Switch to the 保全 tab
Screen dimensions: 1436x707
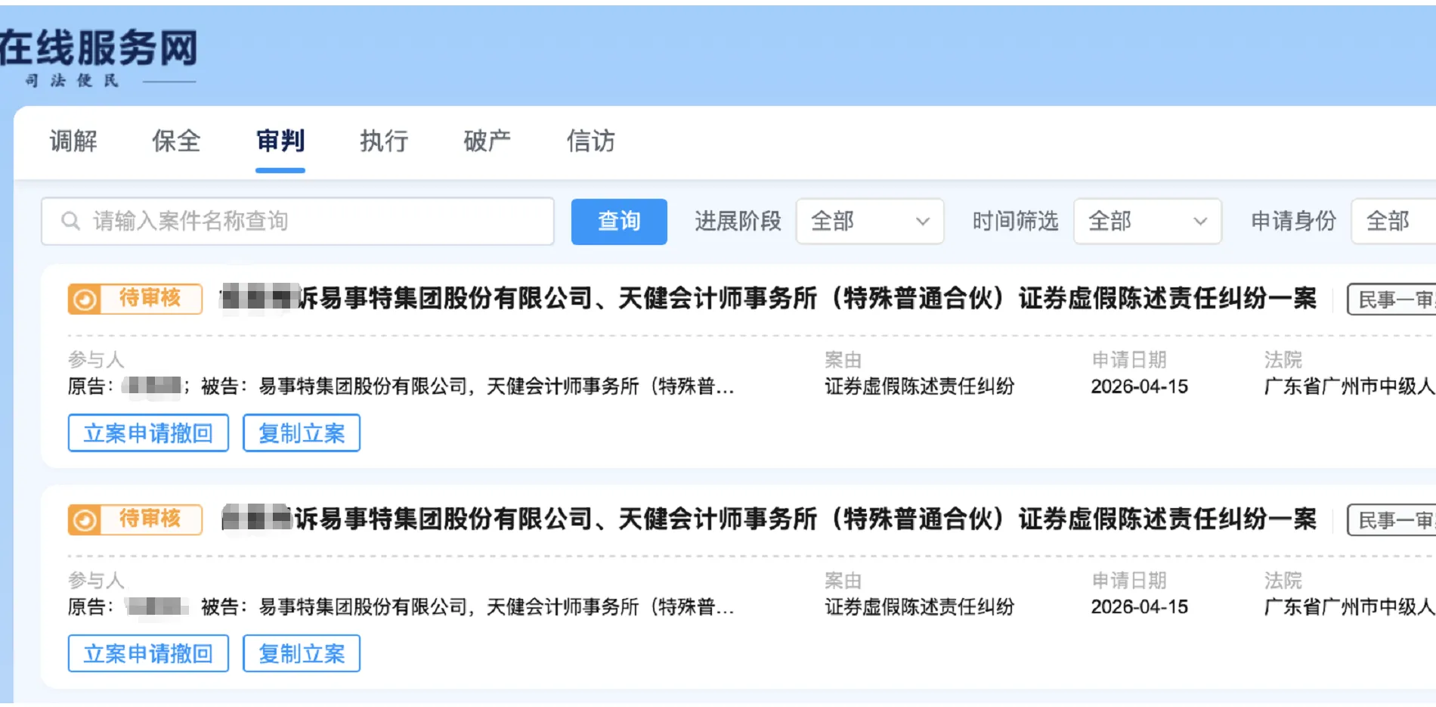[x=176, y=141]
